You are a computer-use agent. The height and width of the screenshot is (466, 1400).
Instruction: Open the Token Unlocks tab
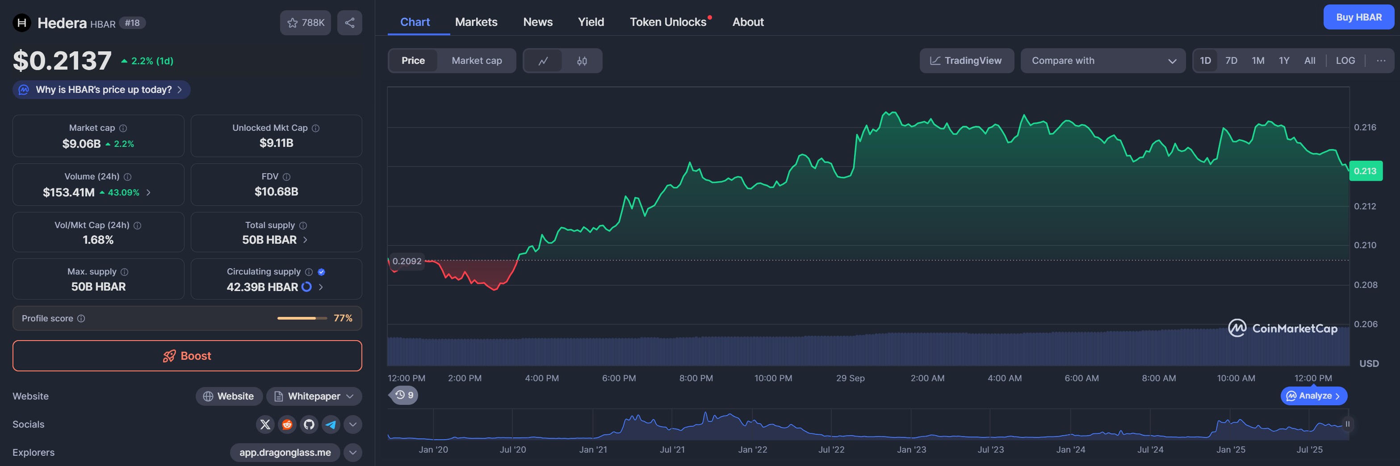coord(667,22)
